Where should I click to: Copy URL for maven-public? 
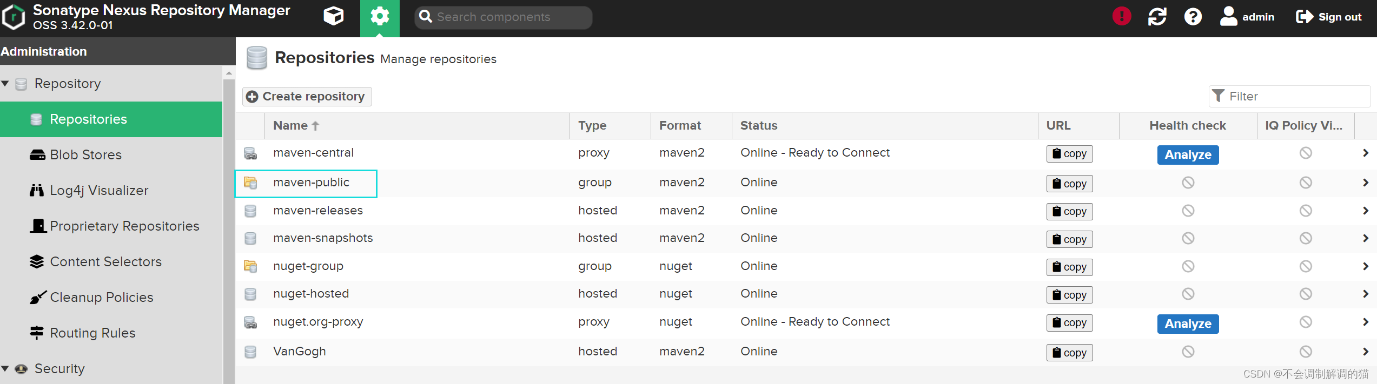[x=1069, y=184]
